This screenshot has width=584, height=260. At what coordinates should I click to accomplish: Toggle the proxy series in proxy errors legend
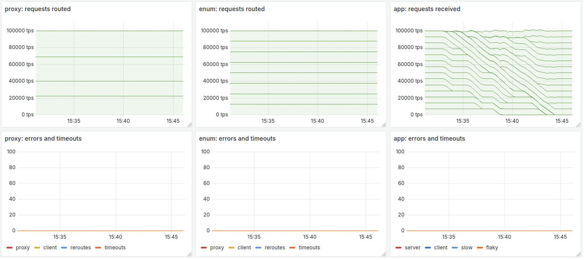click(23, 248)
